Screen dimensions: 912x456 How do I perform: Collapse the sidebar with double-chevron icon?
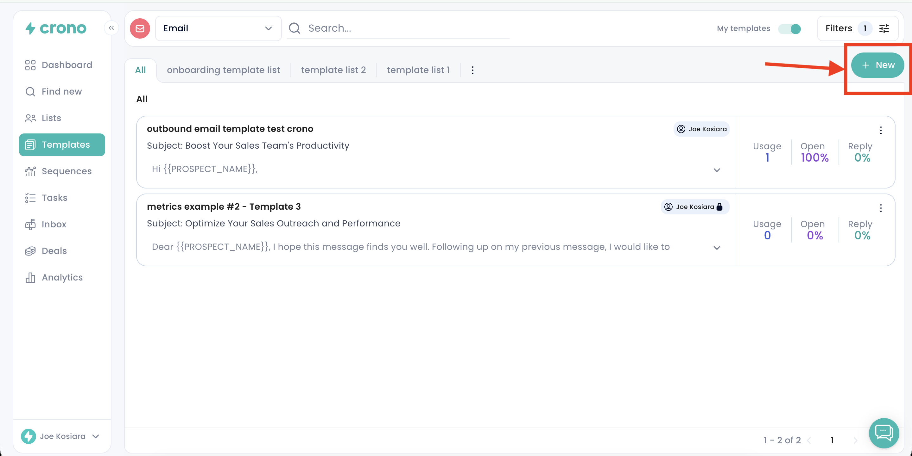[111, 28]
